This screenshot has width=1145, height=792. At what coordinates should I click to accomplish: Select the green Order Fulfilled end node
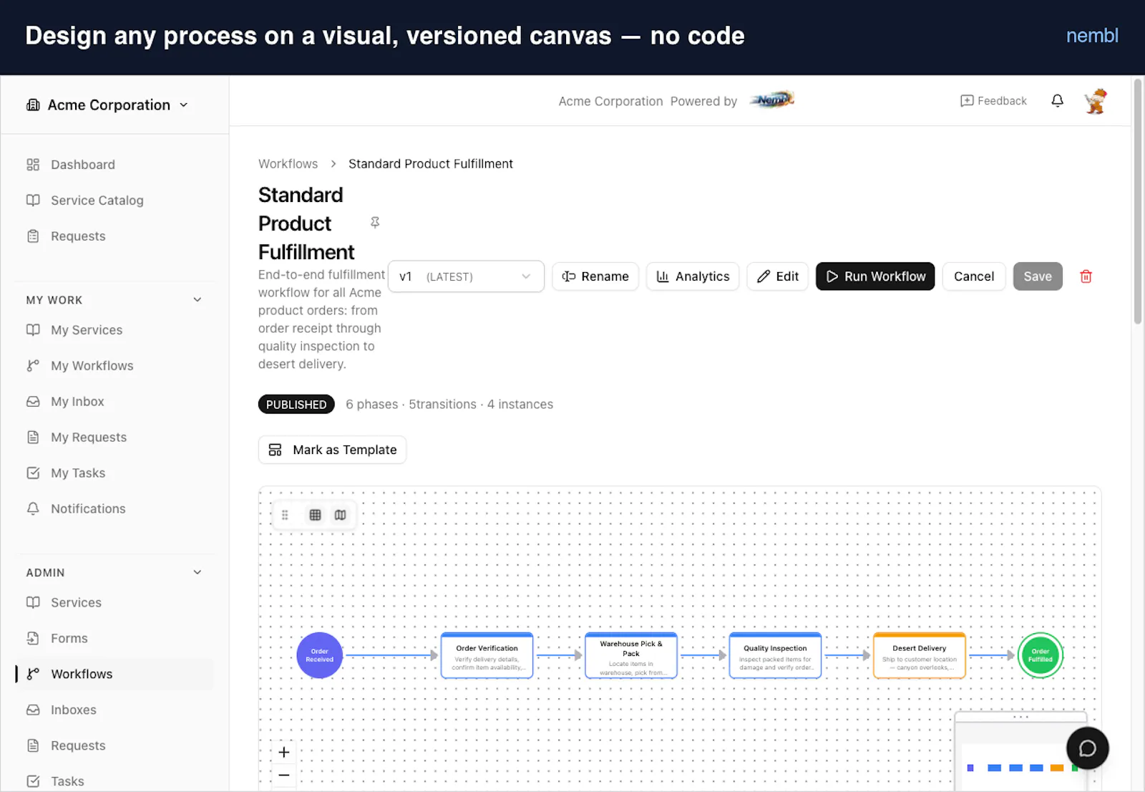[1040, 655]
